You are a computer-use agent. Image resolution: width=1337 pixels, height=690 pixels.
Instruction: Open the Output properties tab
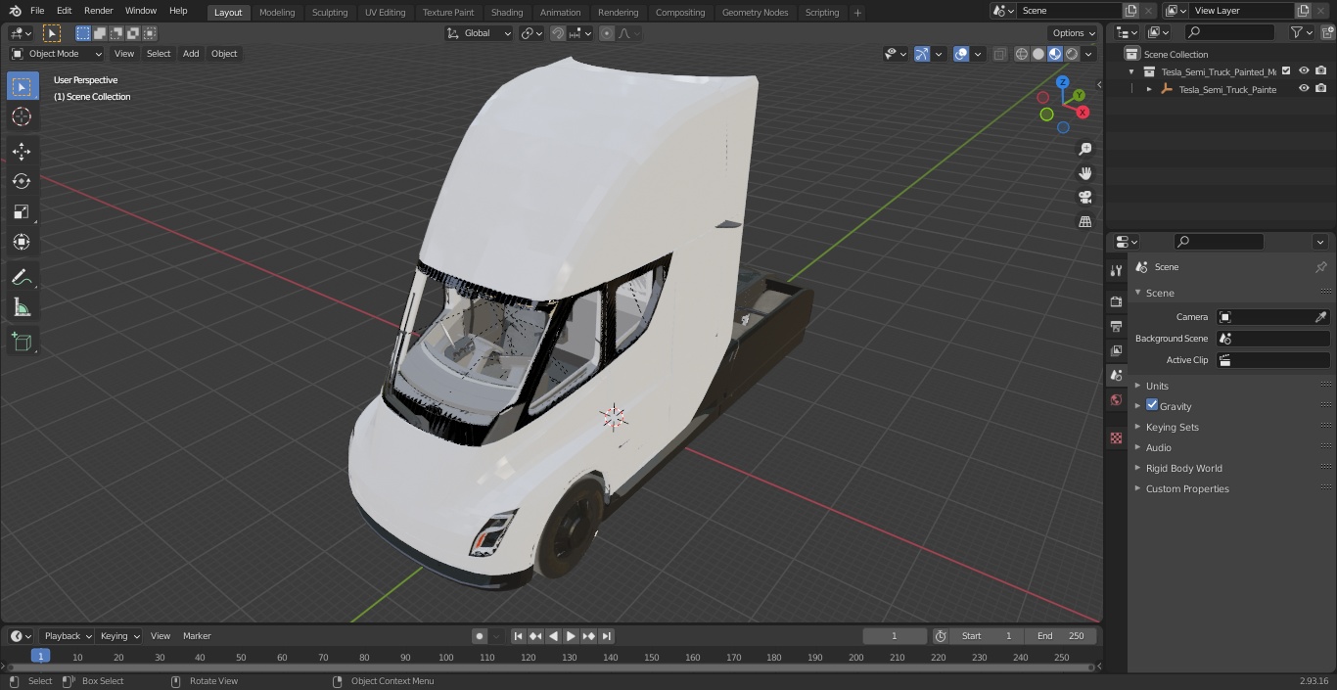point(1116,326)
